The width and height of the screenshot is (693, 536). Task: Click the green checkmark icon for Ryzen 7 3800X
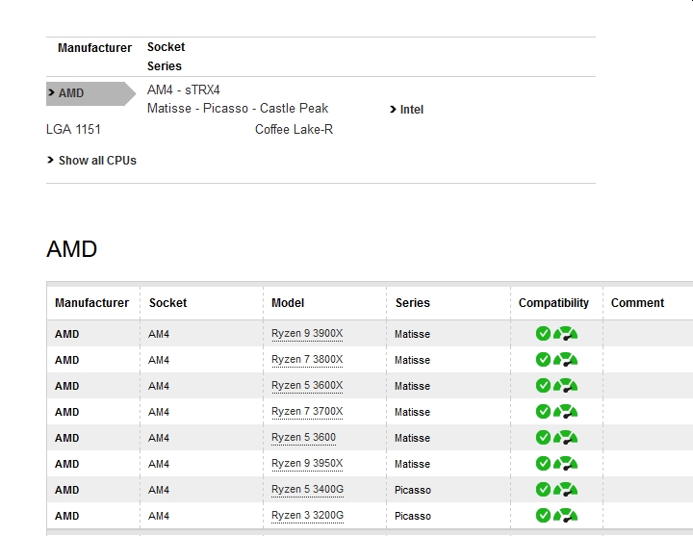[543, 360]
